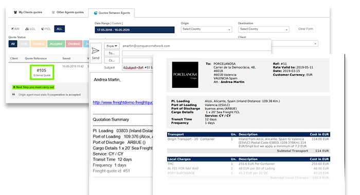Screen dimensions: 360x195
Task: Click the BL FEE FOR NAF WAF row
Action: click(x=248, y=168)
